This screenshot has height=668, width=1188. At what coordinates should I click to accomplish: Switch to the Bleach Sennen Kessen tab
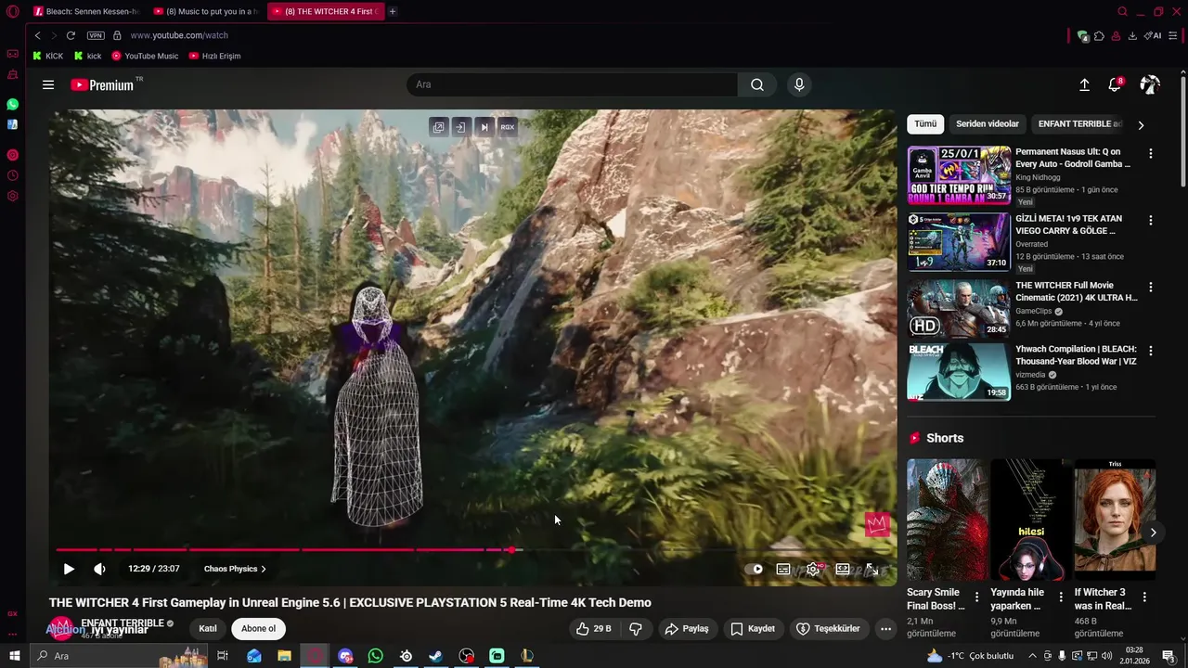point(85,11)
